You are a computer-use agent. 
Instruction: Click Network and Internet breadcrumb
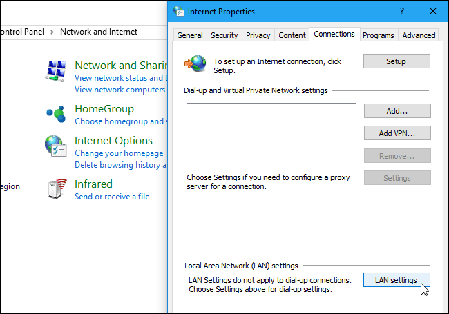coord(99,32)
